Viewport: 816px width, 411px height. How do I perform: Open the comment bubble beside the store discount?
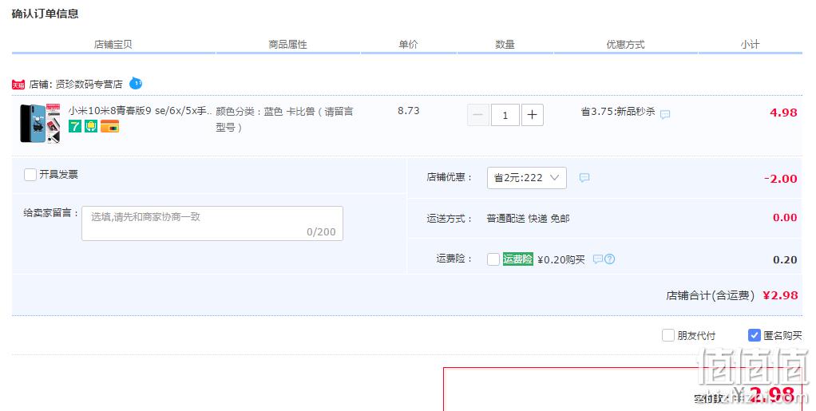coord(584,178)
